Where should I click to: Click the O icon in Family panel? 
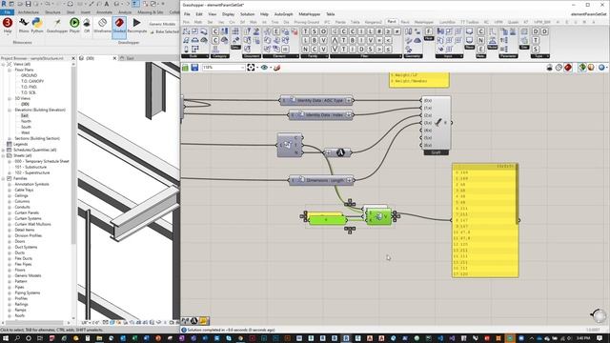coord(323,31)
